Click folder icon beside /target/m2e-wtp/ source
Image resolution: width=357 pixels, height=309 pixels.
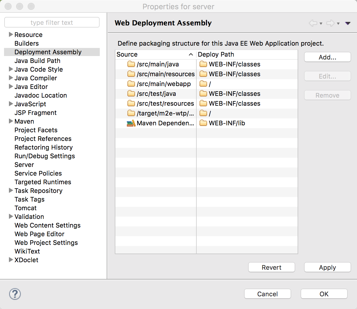[x=131, y=113]
